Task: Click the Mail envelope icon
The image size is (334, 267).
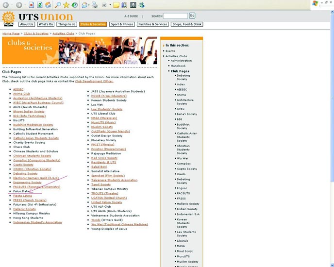Action: click(84, 5)
